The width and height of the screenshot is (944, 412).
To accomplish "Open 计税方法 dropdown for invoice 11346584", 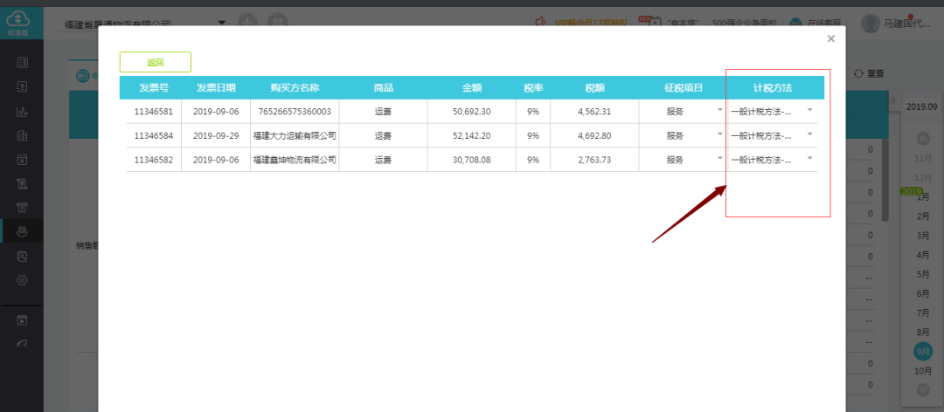I will tap(809, 134).
